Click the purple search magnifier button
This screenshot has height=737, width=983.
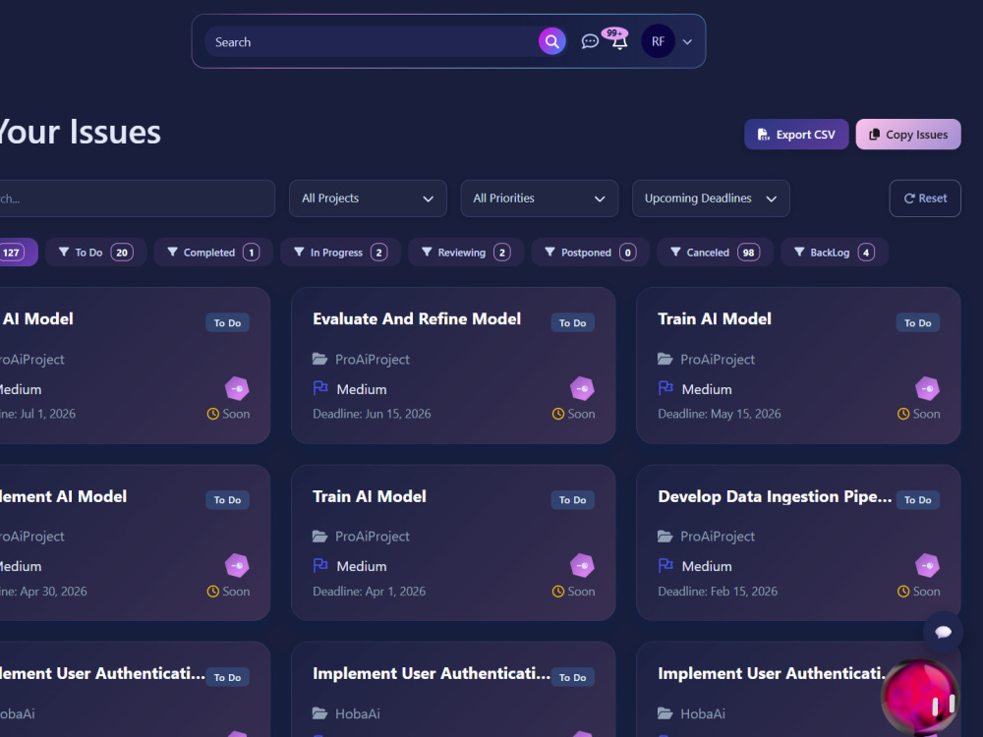(x=551, y=41)
